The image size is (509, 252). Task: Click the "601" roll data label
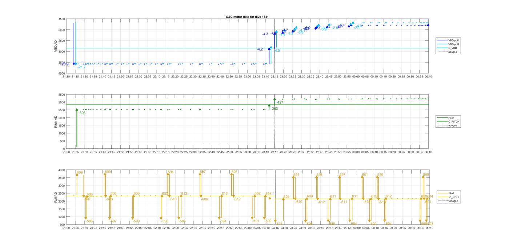[365, 175]
